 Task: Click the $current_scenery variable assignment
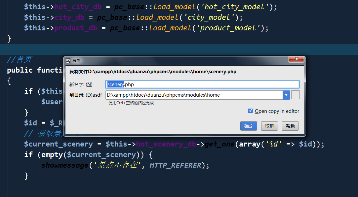click(x=59, y=144)
